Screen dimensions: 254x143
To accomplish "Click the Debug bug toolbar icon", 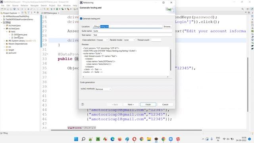I will point(52,9).
